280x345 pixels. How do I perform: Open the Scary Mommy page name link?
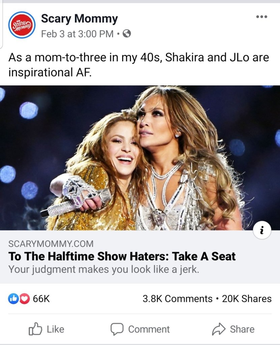(x=79, y=19)
